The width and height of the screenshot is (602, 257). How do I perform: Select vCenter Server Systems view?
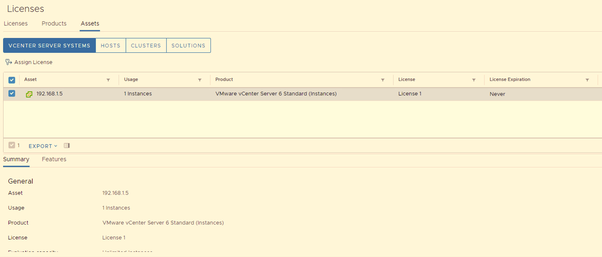tap(49, 45)
